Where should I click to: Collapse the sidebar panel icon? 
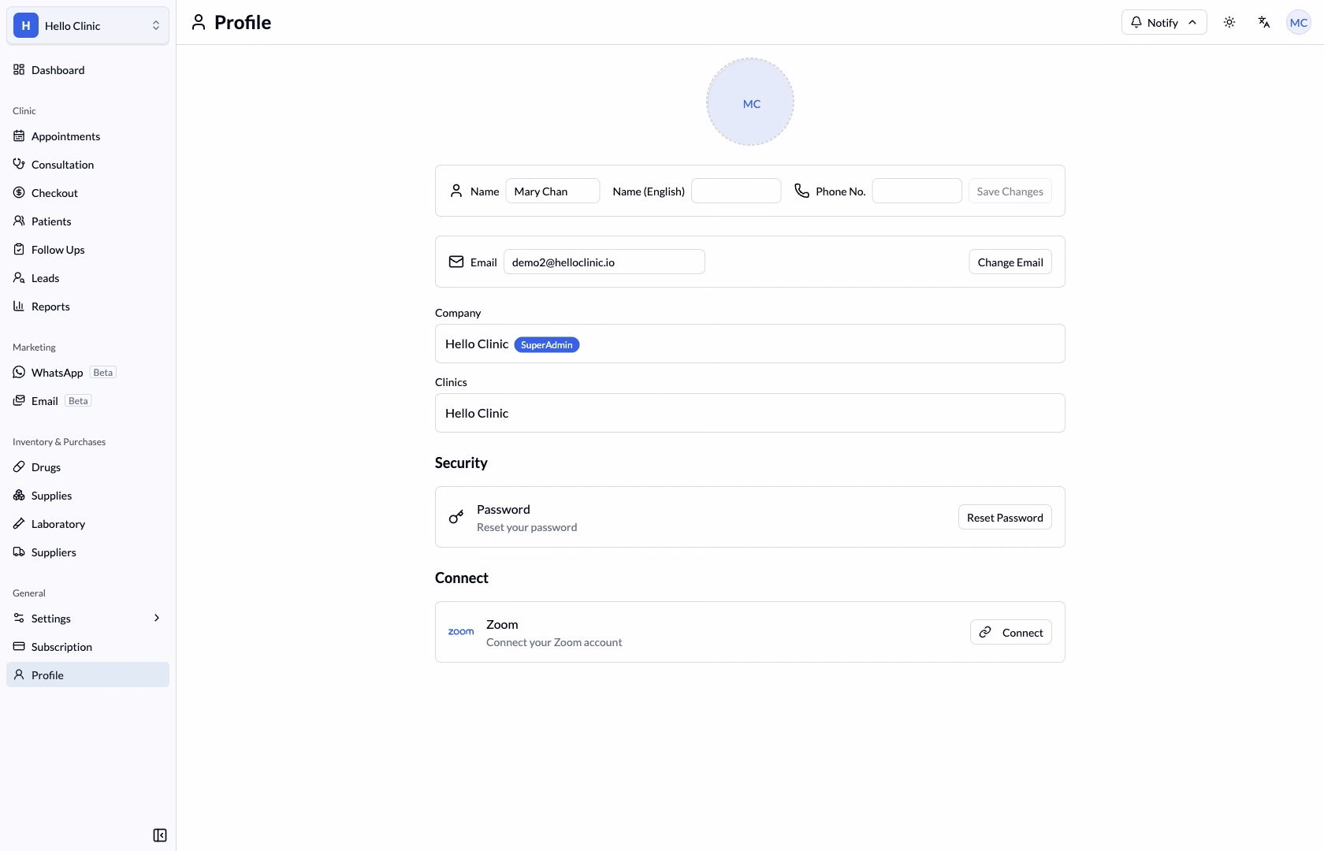[160, 835]
